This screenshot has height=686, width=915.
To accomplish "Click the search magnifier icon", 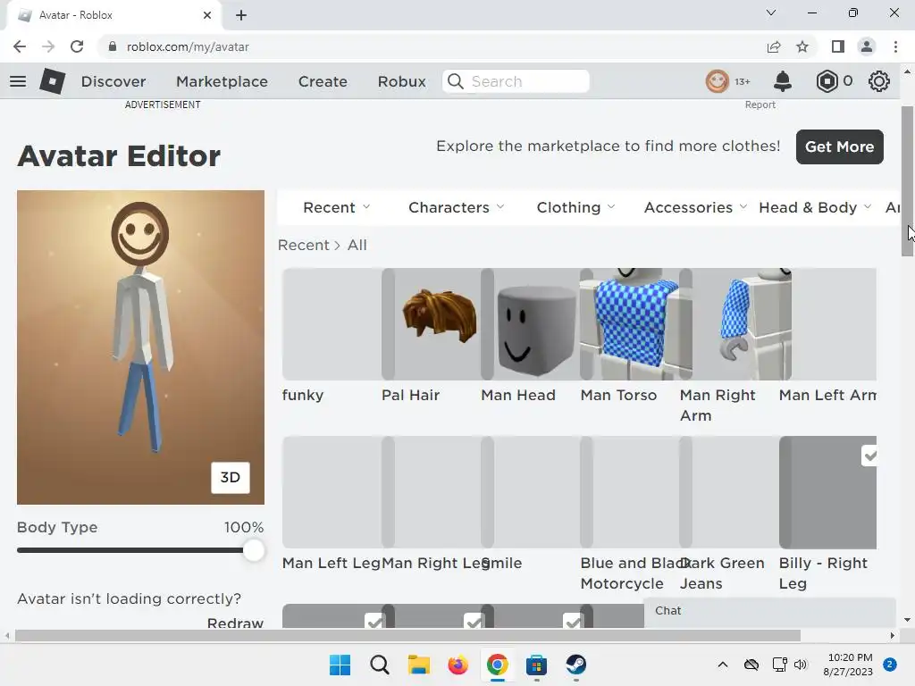I will pos(456,81).
